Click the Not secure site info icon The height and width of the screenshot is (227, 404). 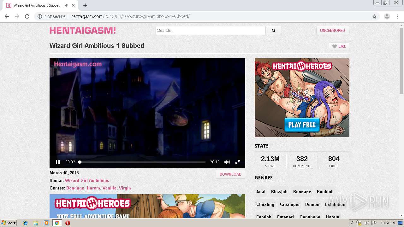40,16
